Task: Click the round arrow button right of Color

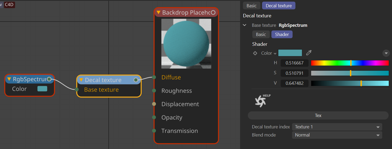Action: [x=386, y=53]
